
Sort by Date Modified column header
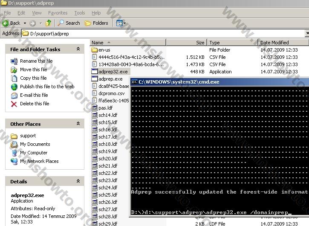pos(283,43)
